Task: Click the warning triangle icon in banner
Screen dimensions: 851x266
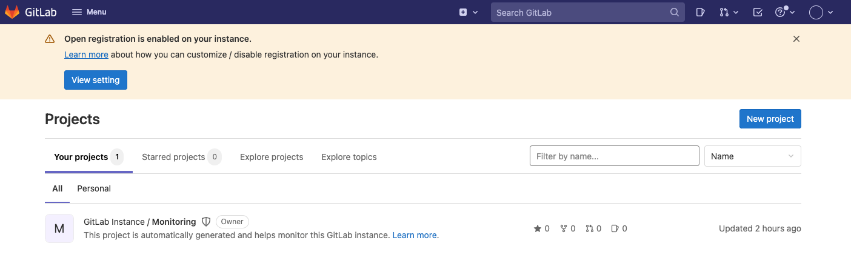Action: (x=50, y=39)
